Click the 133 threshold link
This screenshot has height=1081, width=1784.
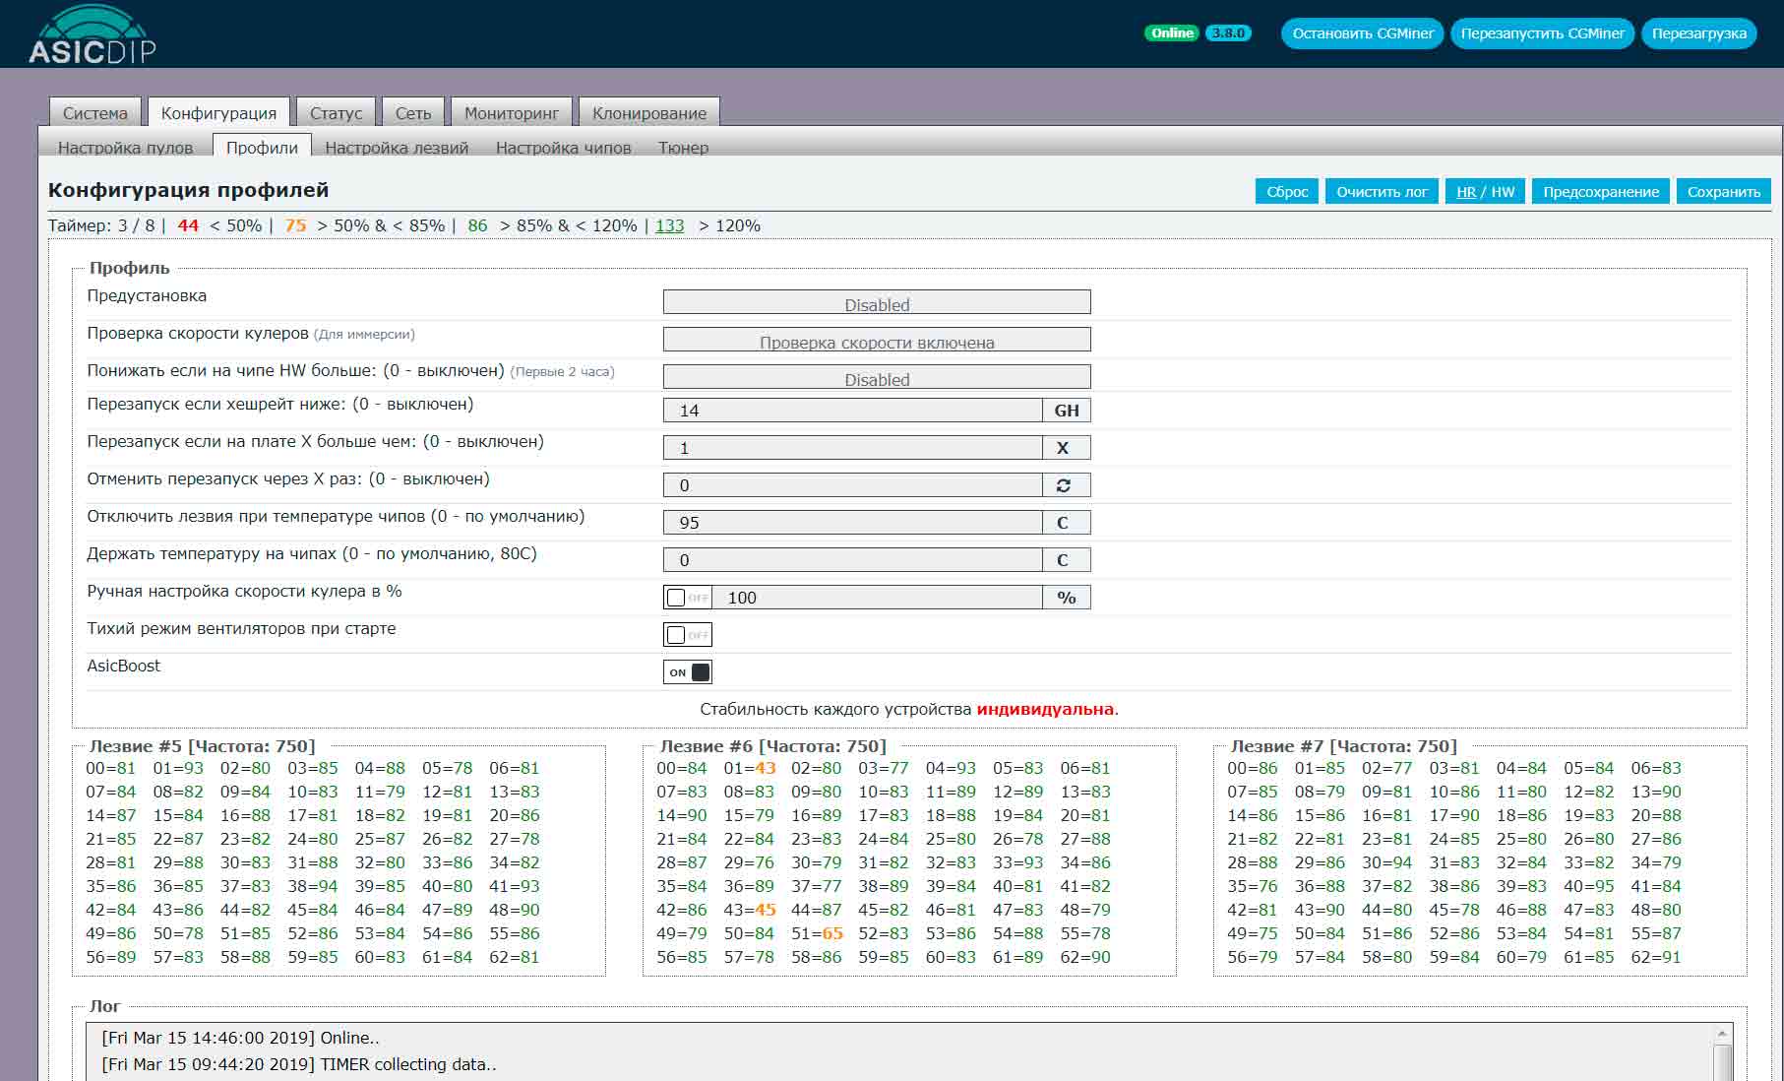[670, 225]
